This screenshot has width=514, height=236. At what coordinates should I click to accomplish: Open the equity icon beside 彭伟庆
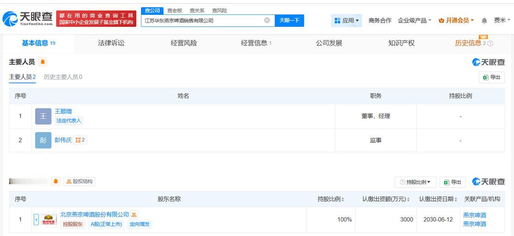pos(80,140)
